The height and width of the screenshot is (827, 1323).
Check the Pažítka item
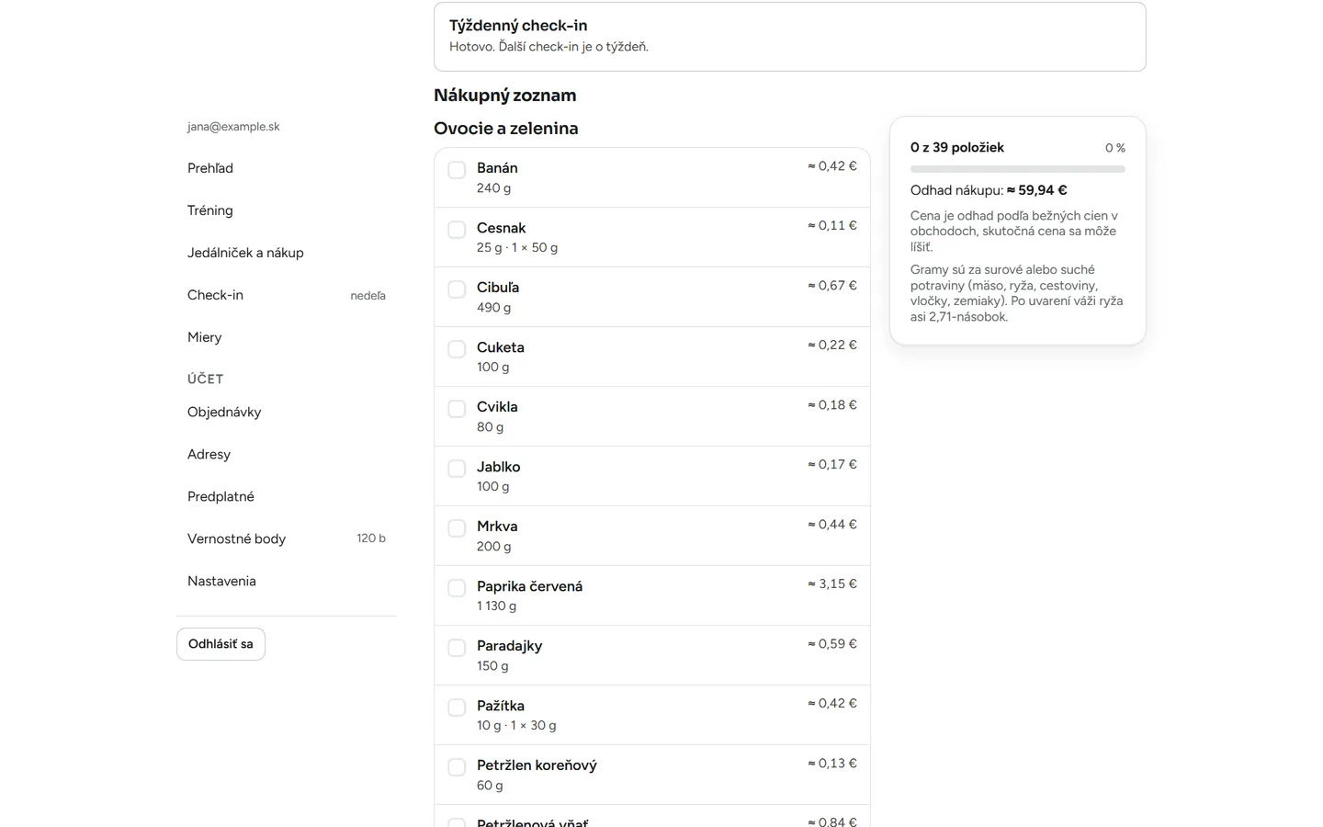click(x=457, y=708)
